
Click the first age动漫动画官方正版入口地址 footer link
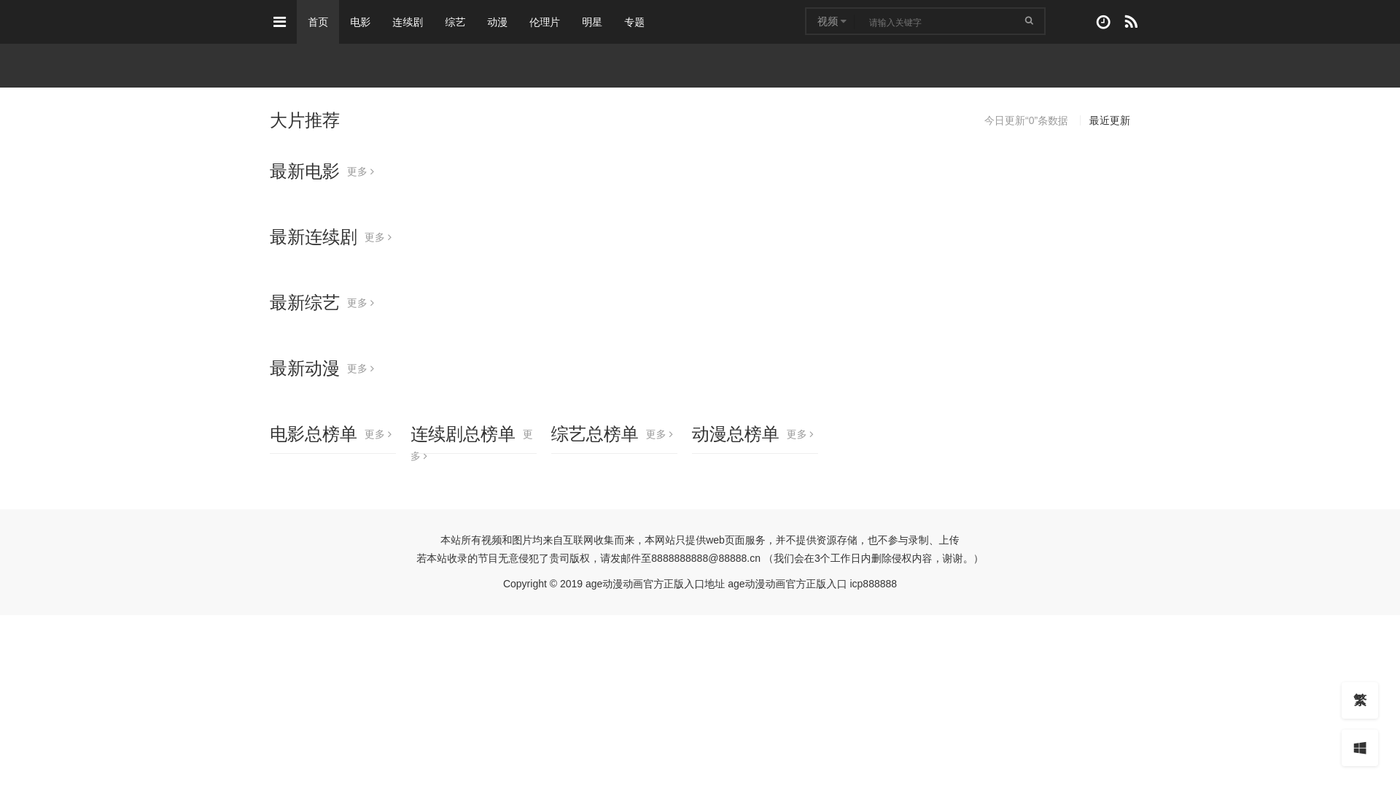(x=655, y=584)
